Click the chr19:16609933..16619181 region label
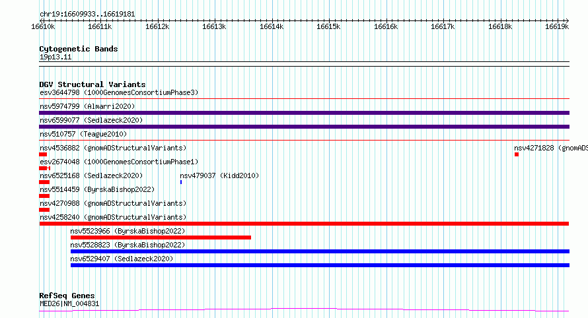 [x=87, y=15]
